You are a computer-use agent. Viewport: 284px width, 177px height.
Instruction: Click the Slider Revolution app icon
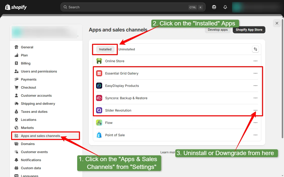point(99,110)
